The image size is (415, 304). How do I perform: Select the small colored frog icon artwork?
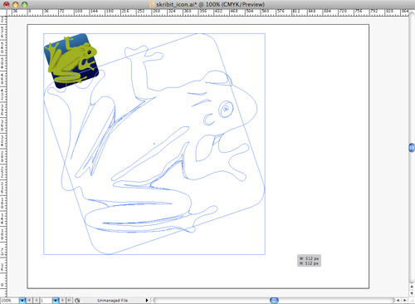[71, 61]
